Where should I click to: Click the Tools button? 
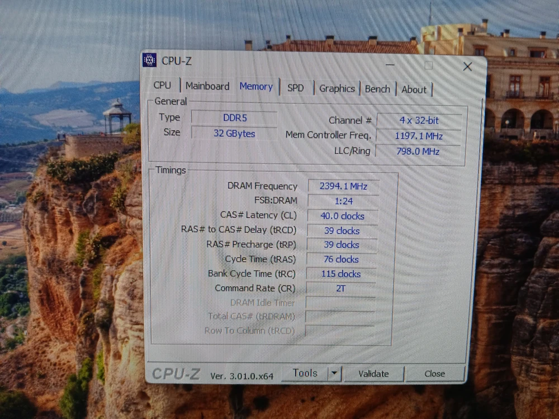click(305, 373)
